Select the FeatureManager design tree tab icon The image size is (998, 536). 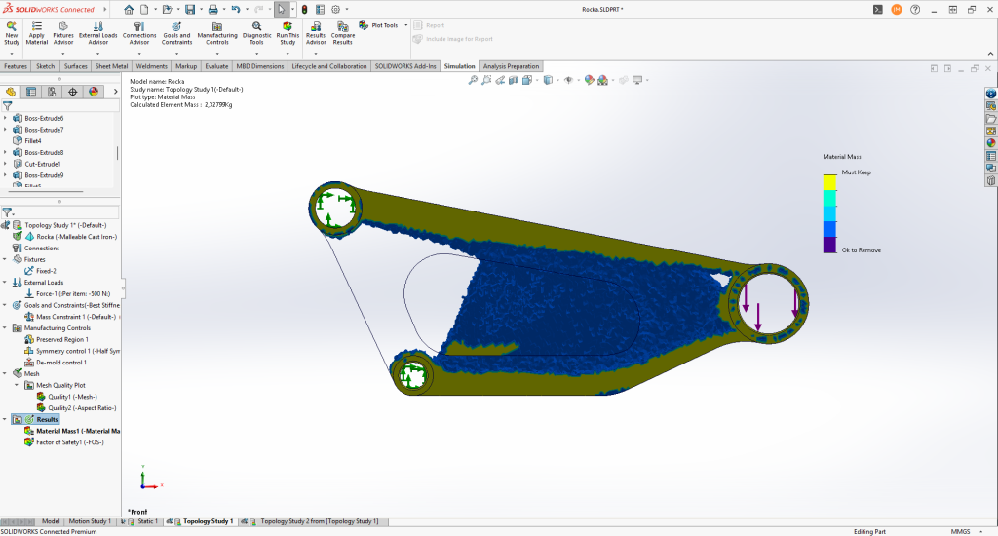pyautogui.click(x=11, y=92)
